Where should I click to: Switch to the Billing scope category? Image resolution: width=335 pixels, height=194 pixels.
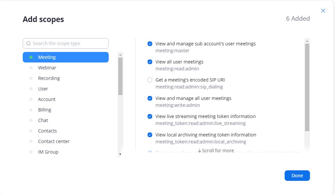pyautogui.click(x=44, y=110)
